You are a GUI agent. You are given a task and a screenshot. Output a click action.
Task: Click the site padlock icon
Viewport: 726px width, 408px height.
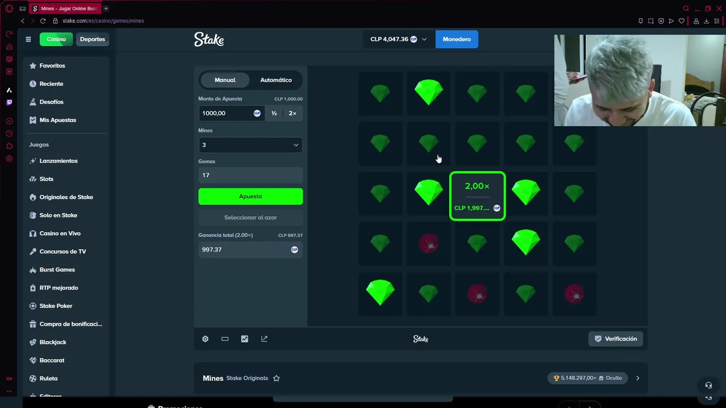click(x=56, y=21)
